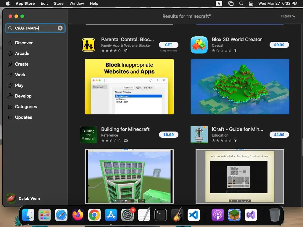Open the iCraft - Guide for Min... title
The image size is (303, 227).
[x=237, y=129]
